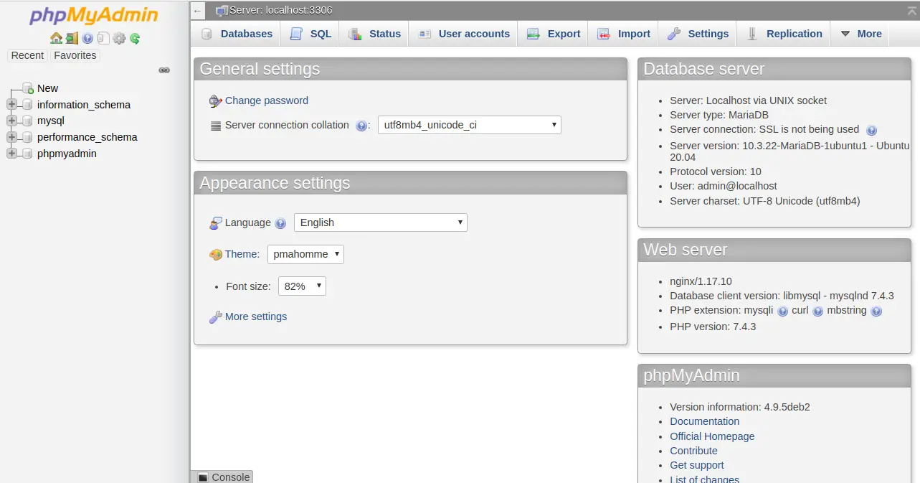Select the Import tab
The width and height of the screenshot is (920, 483).
pos(625,34)
